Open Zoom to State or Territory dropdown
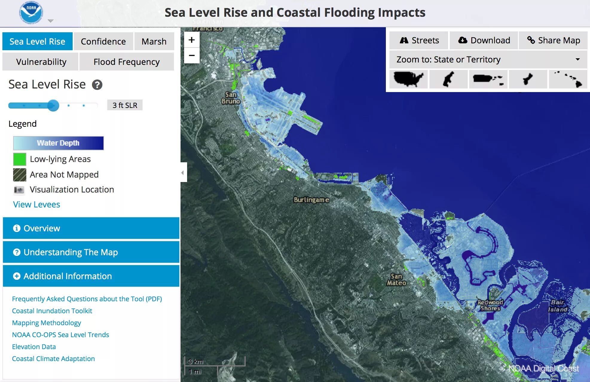Screen dimensions: 590x382 pos(488,60)
